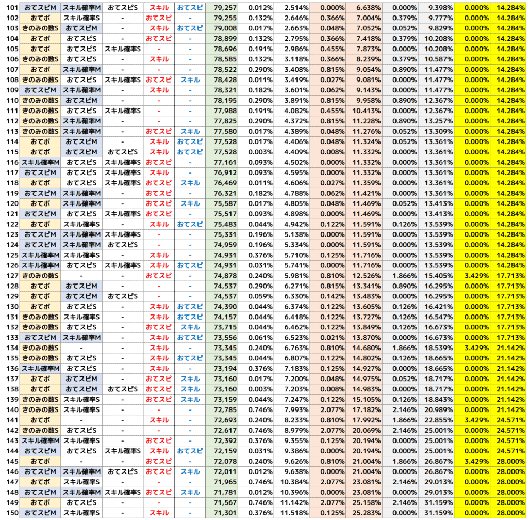Click first-column スキル確率M in row 116
Image resolution: width=528 pixels, height=520 pixels.
pyautogui.click(x=40, y=162)
